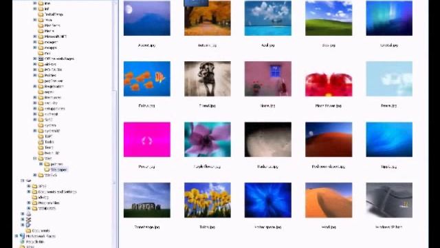This screenshot has height=248, width=440.
Task: Select the Wind.jpg sand dune thumbnail
Action: click(329, 200)
